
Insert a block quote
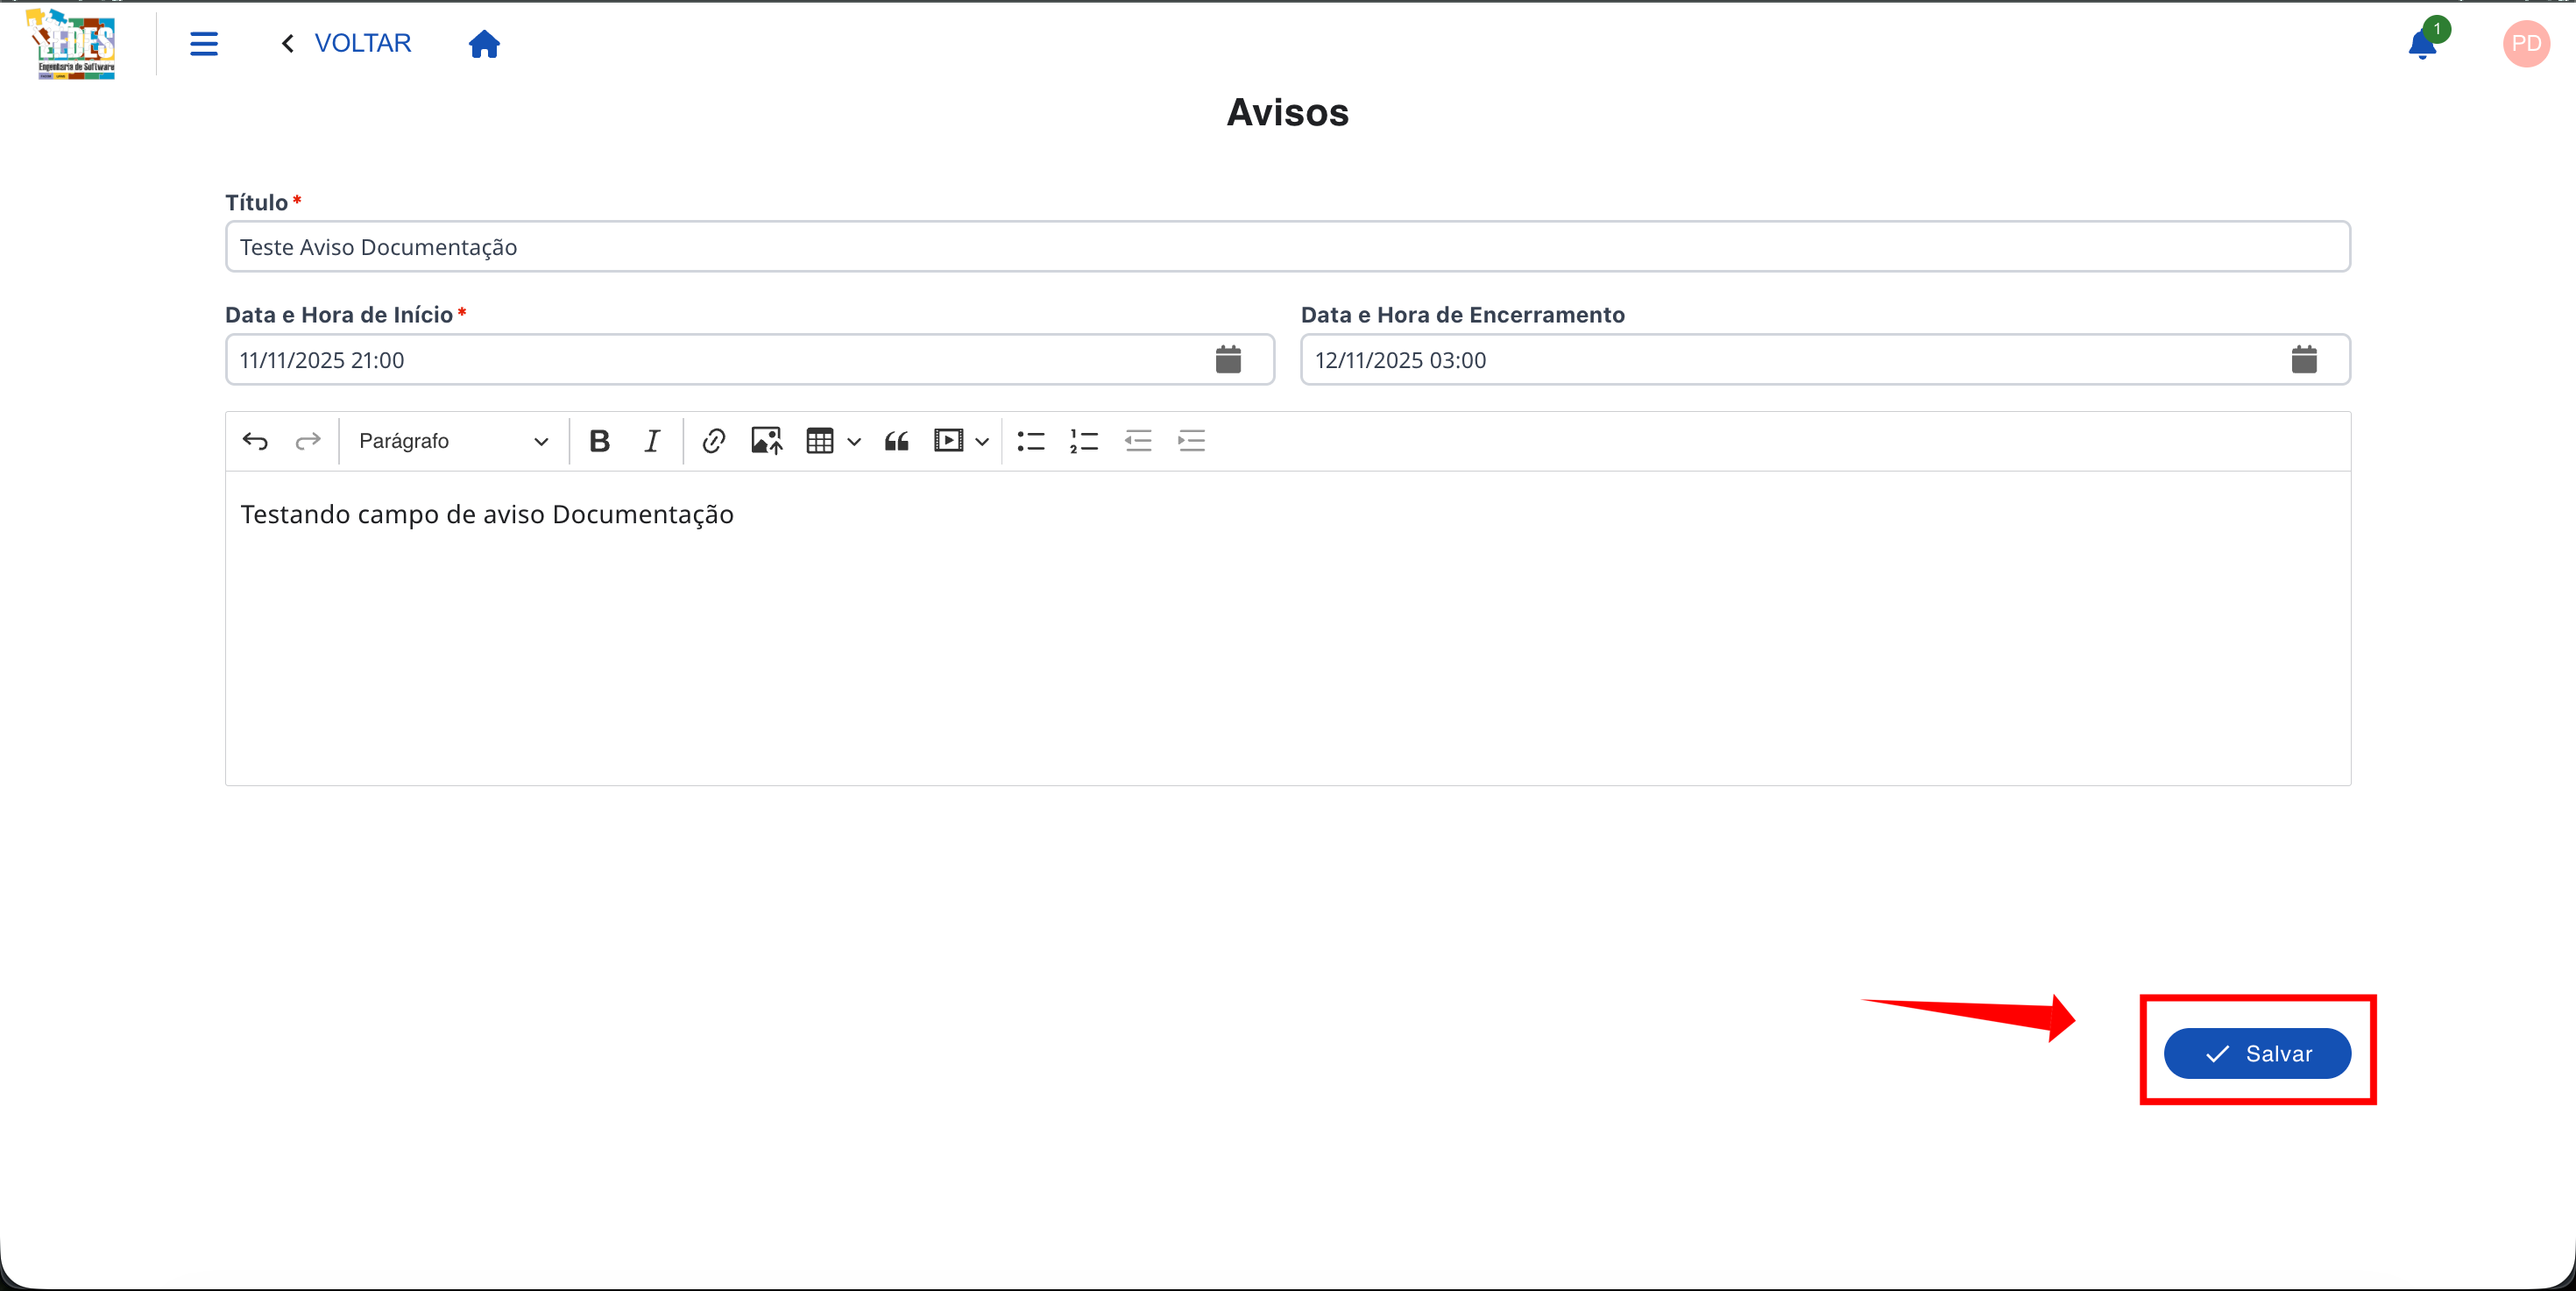[896, 441]
